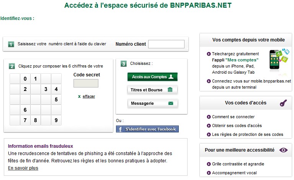Click the key icon beside Vos codes d'accès

283,103
